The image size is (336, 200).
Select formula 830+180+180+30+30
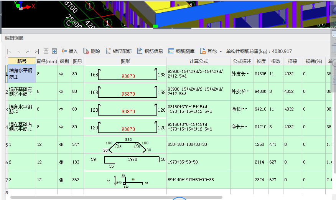pos(187,144)
